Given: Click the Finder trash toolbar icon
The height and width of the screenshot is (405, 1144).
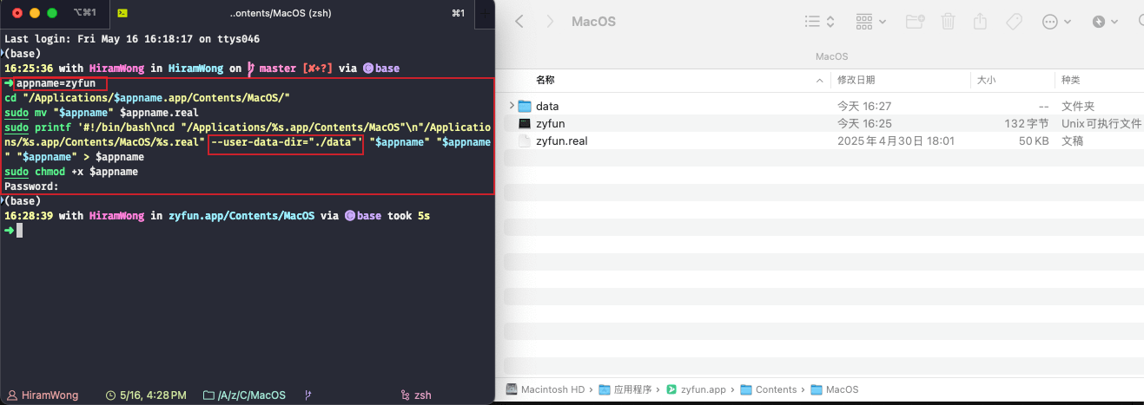Looking at the screenshot, I should (948, 22).
